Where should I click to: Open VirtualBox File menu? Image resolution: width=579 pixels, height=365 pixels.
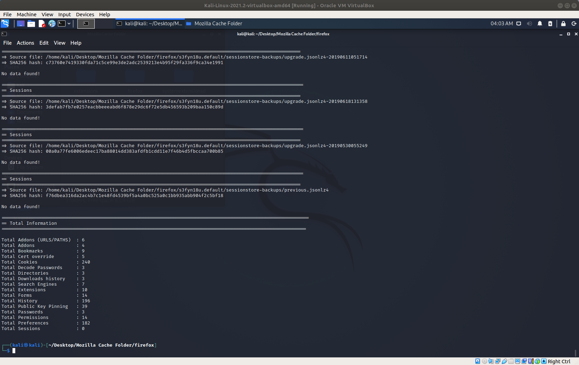tap(7, 15)
